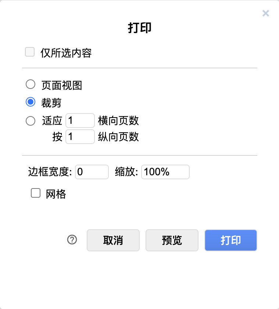This screenshot has height=309, width=279.
Task: Click the 页面视图 label text
Action: [x=61, y=85]
